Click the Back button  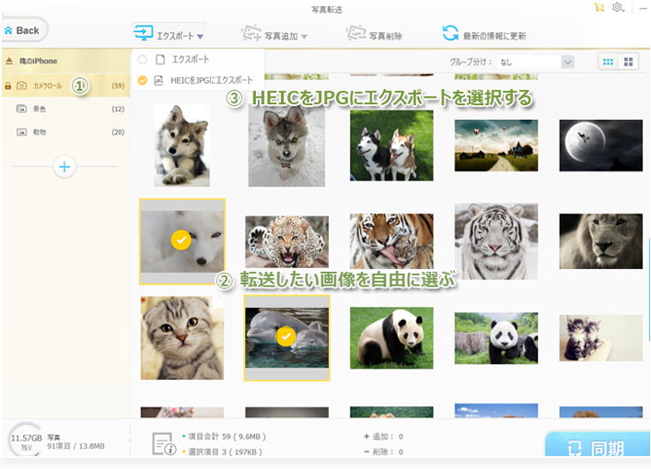click(21, 30)
